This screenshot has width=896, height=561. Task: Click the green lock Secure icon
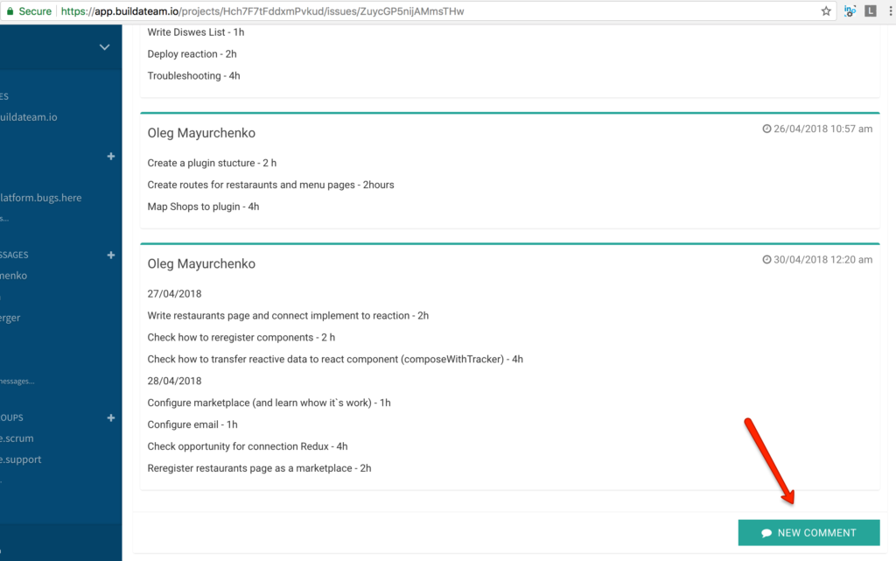[10, 11]
